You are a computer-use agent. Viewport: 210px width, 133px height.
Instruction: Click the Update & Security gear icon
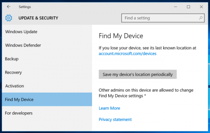[x=9, y=18]
